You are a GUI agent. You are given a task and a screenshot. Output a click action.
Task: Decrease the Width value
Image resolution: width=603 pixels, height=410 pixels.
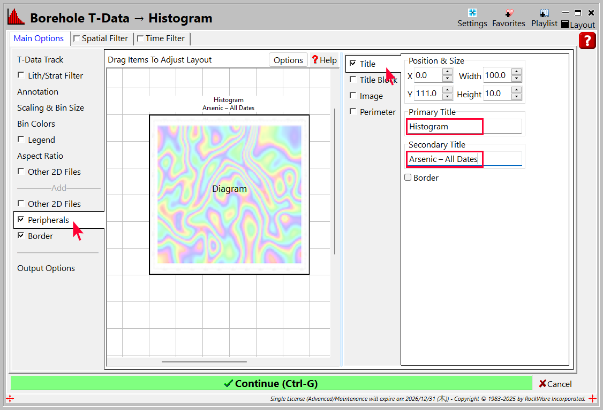tap(516, 79)
